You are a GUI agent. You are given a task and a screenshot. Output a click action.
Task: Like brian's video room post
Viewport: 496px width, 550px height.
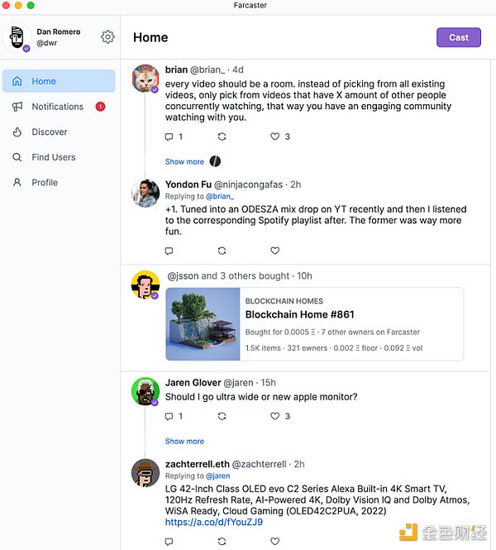275,136
